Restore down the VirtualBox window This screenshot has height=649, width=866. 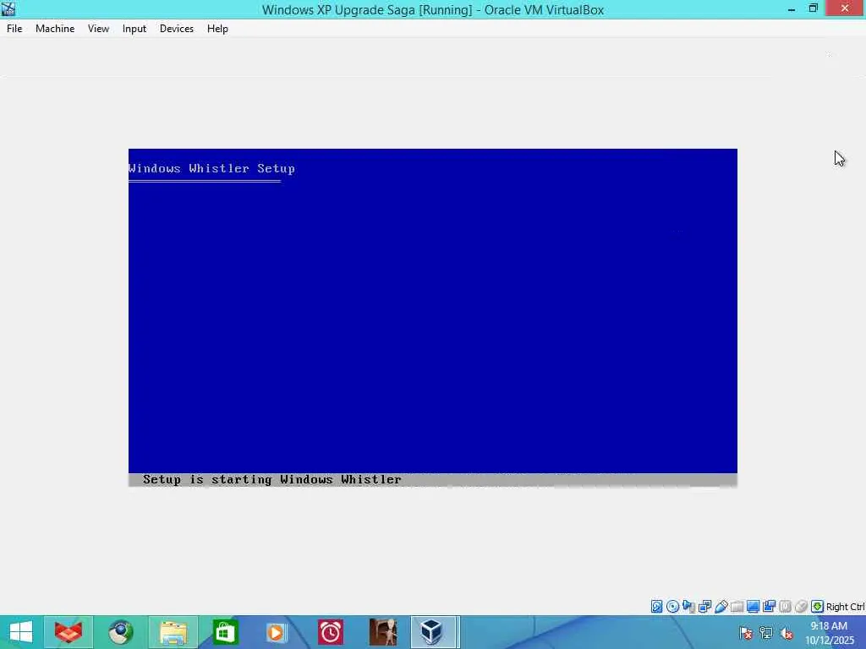pyautogui.click(x=813, y=8)
